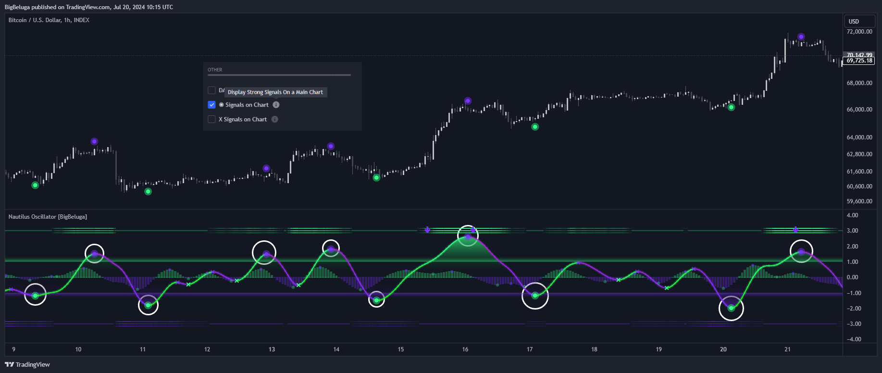Screen dimensions: 882x373
Task: Click the 72,000.00 price axis label
Action: pyautogui.click(x=859, y=32)
